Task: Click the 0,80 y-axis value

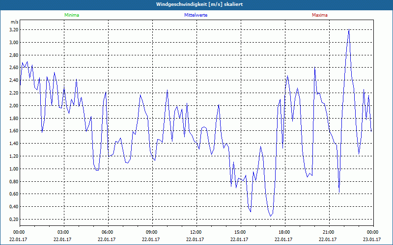Action: tap(14, 181)
